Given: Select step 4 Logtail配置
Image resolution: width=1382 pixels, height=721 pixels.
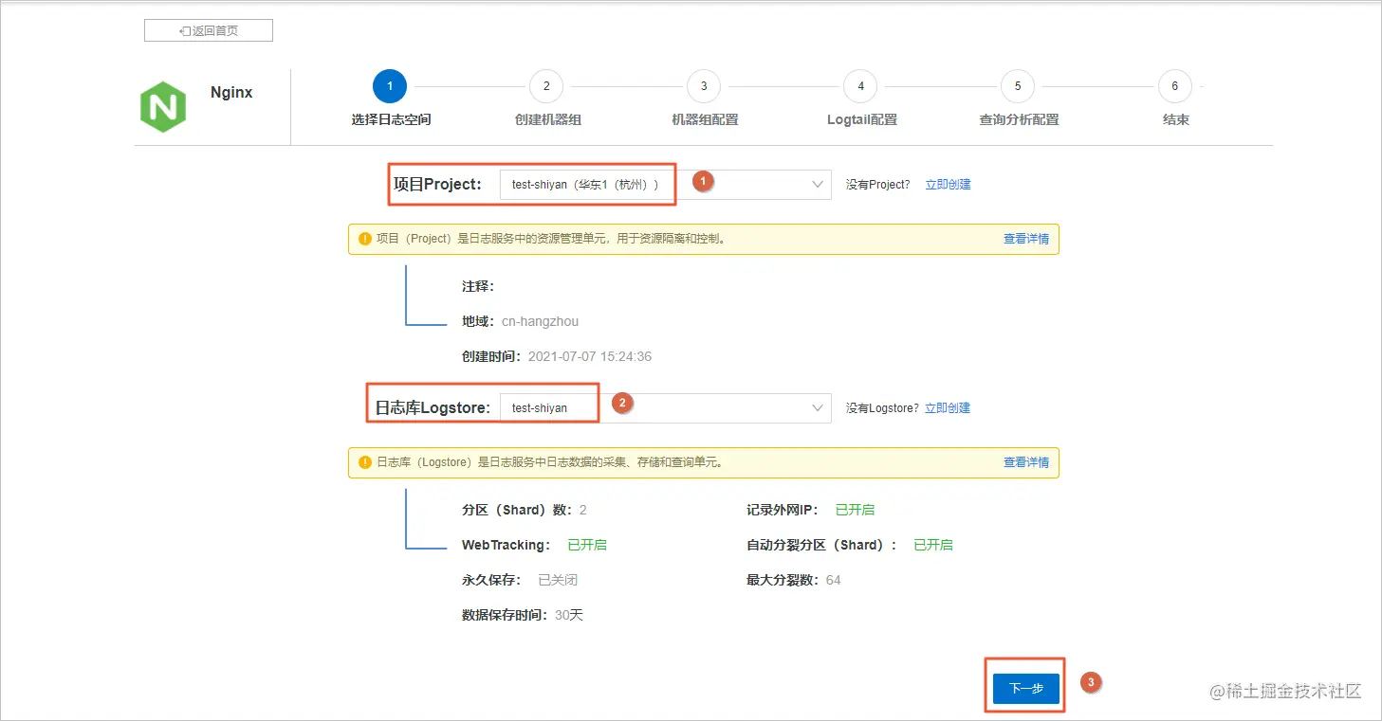Looking at the screenshot, I should [x=860, y=86].
